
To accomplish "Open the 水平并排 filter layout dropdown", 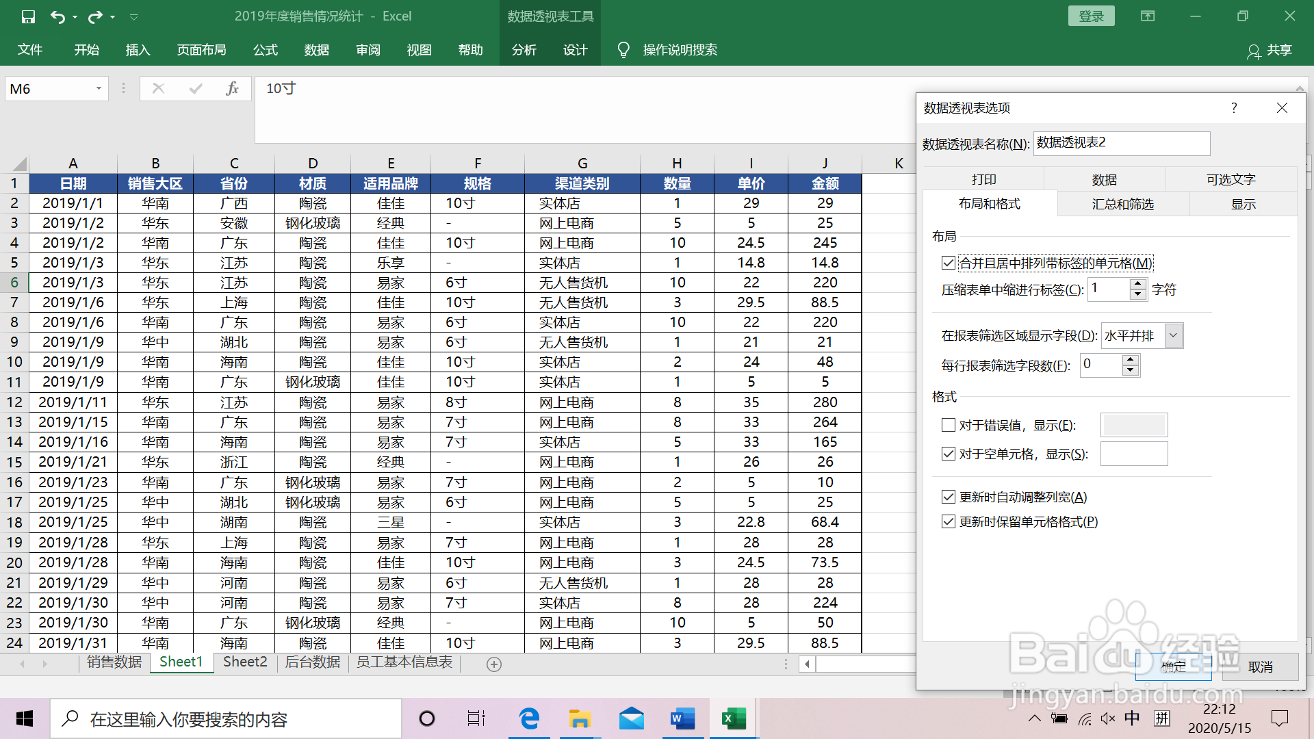I will pyautogui.click(x=1174, y=335).
